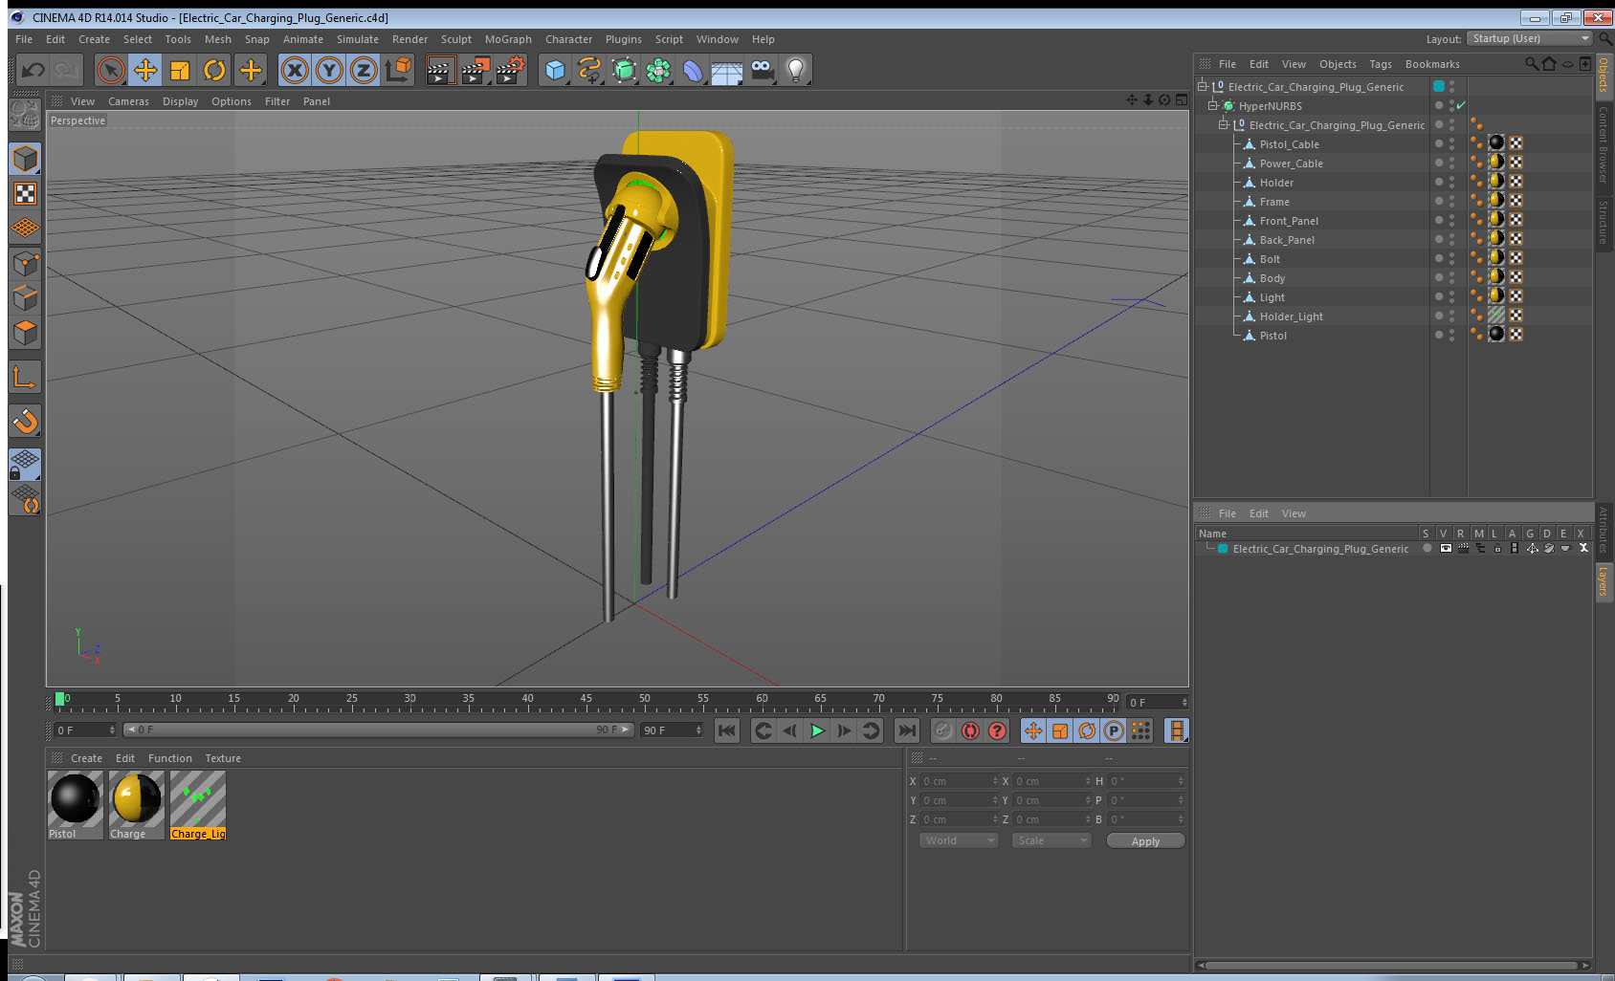Select Points mode in left palette
The image size is (1615, 981).
25,264
